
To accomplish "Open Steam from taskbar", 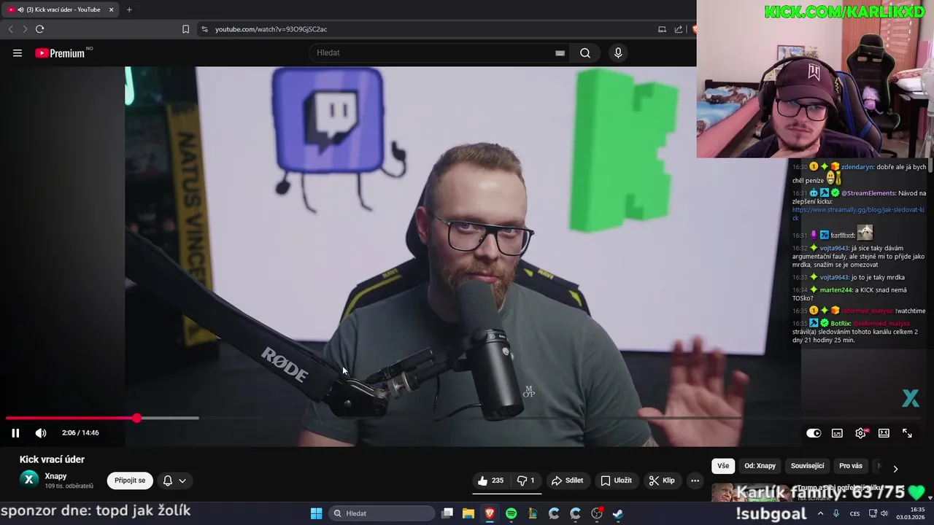I will [x=617, y=513].
